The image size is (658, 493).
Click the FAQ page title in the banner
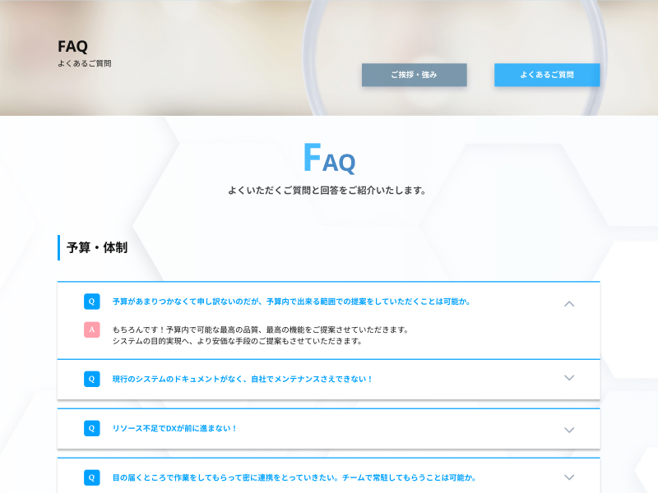coord(72,47)
